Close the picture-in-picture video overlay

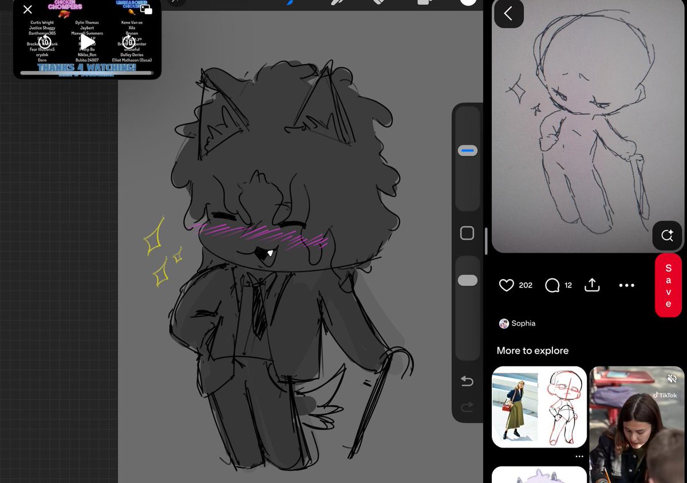tap(27, 9)
